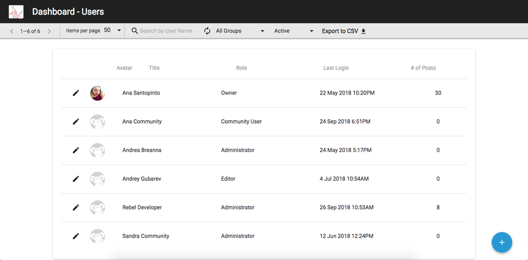Edit Andrey Gubarev using the pencil icon
Image resolution: width=528 pixels, height=260 pixels.
76,179
